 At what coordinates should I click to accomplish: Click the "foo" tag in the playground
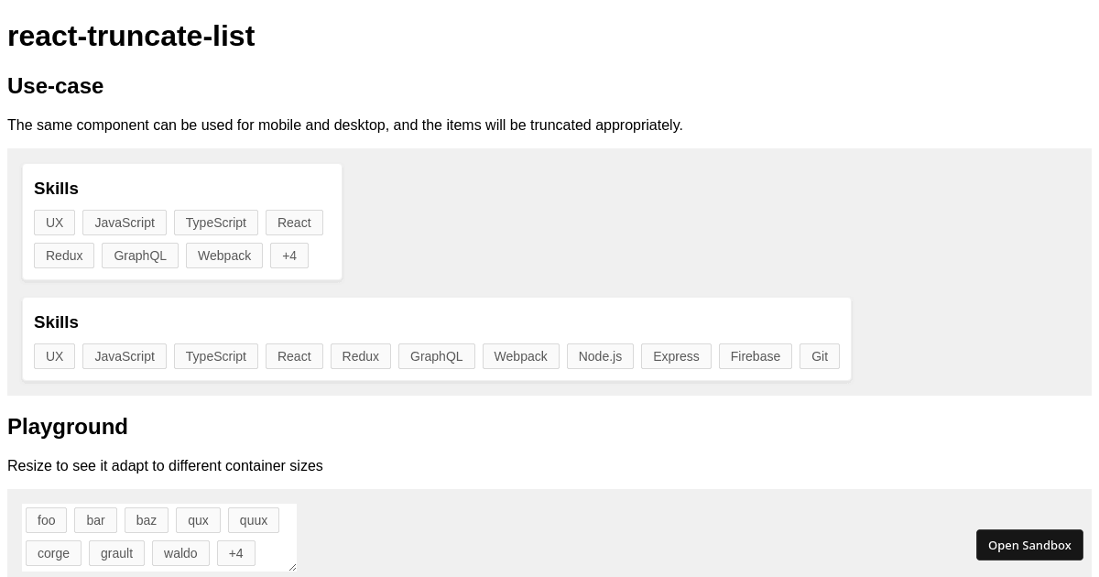point(46,520)
